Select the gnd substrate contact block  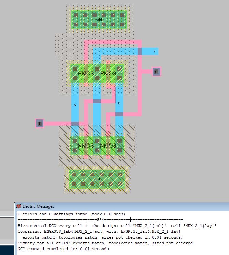[97, 179]
